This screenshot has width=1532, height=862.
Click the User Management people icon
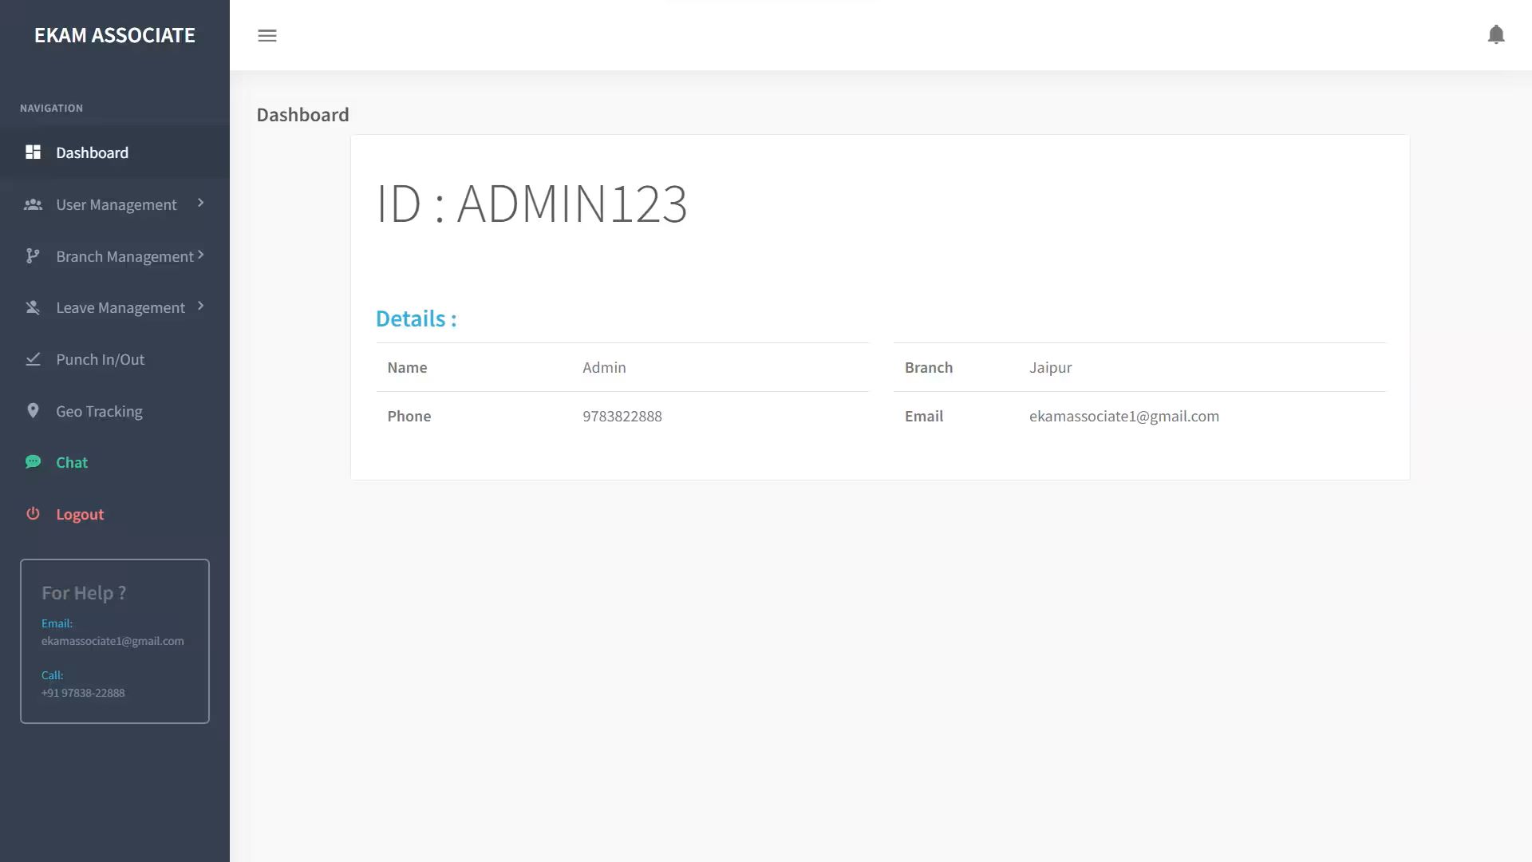pos(33,204)
